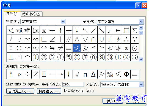Select the union (∪) symbol
Viewport: 149px width, 107px height.
point(102,39)
